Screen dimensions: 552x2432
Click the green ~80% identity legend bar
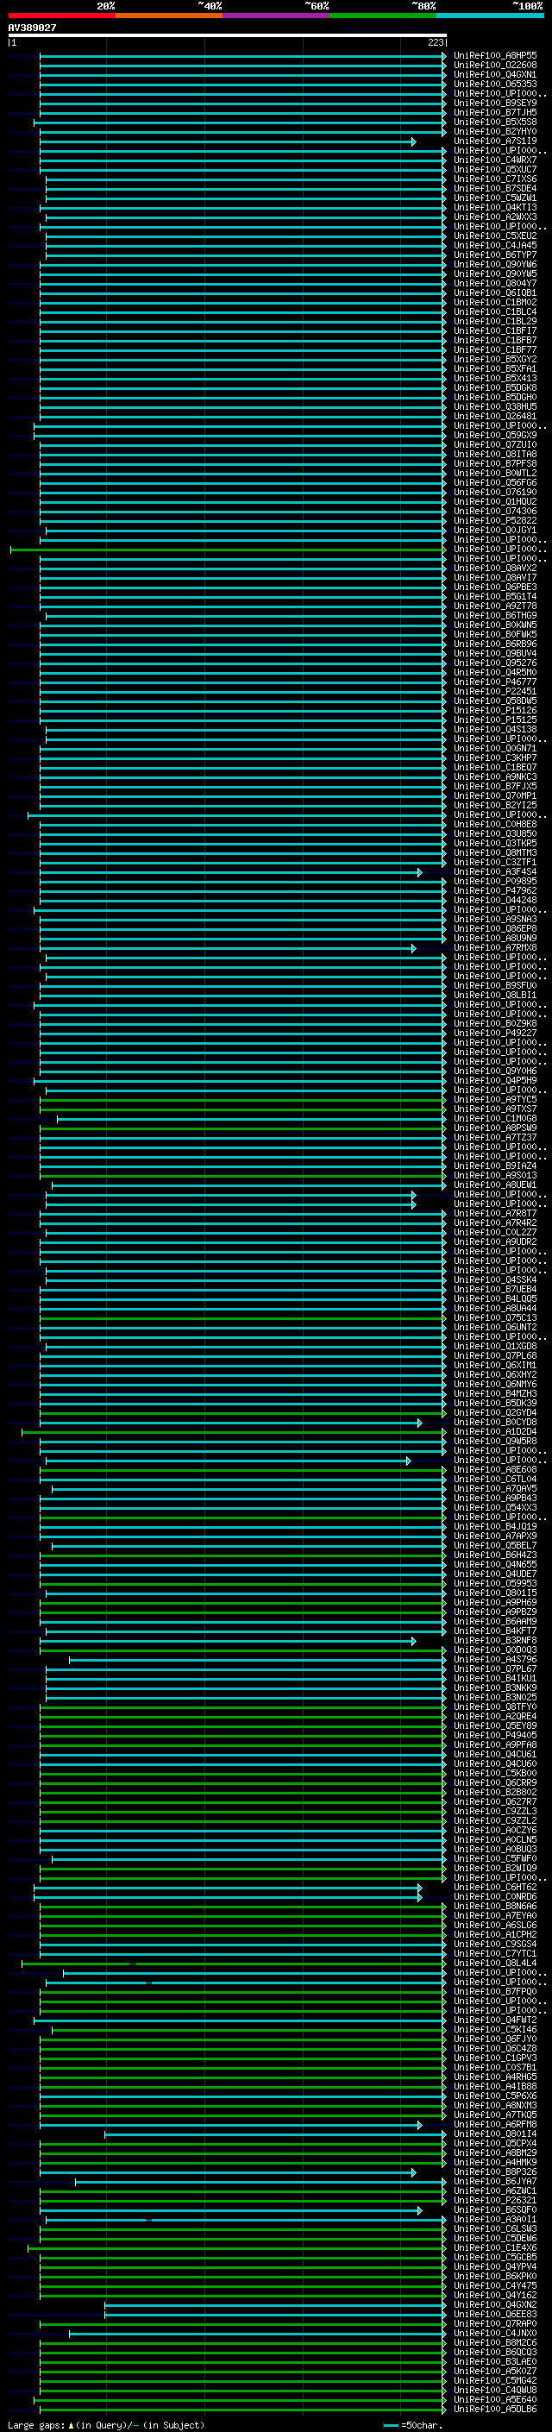[x=383, y=16]
